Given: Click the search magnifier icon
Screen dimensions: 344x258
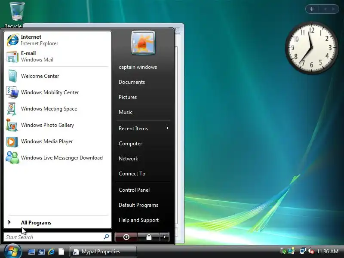Looking at the screenshot, I should [x=106, y=237].
